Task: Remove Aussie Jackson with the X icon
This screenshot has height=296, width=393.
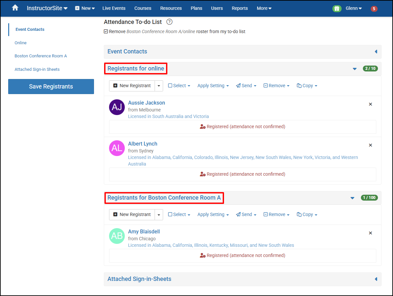Action: 370,104
